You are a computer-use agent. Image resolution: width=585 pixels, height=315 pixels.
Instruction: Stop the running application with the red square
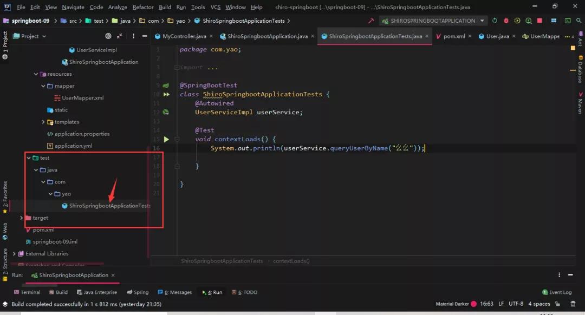pyautogui.click(x=539, y=21)
